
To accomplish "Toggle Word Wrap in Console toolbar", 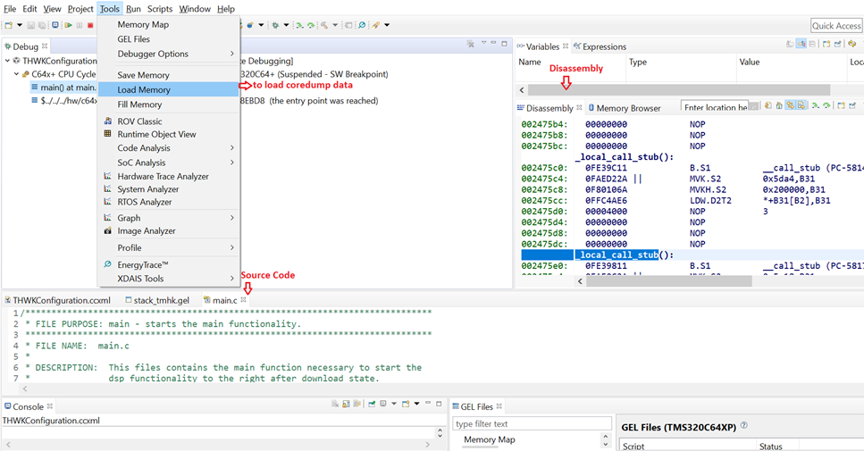I will pos(357,404).
